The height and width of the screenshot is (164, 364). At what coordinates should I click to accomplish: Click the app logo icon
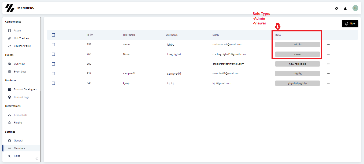(10, 8)
